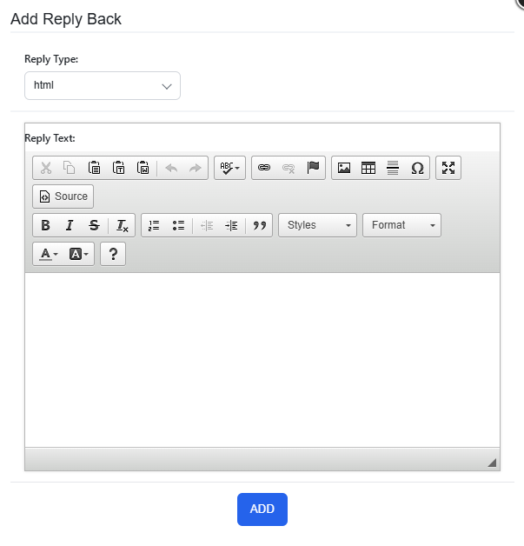Switch to Source view
The image size is (524, 546).
point(63,196)
